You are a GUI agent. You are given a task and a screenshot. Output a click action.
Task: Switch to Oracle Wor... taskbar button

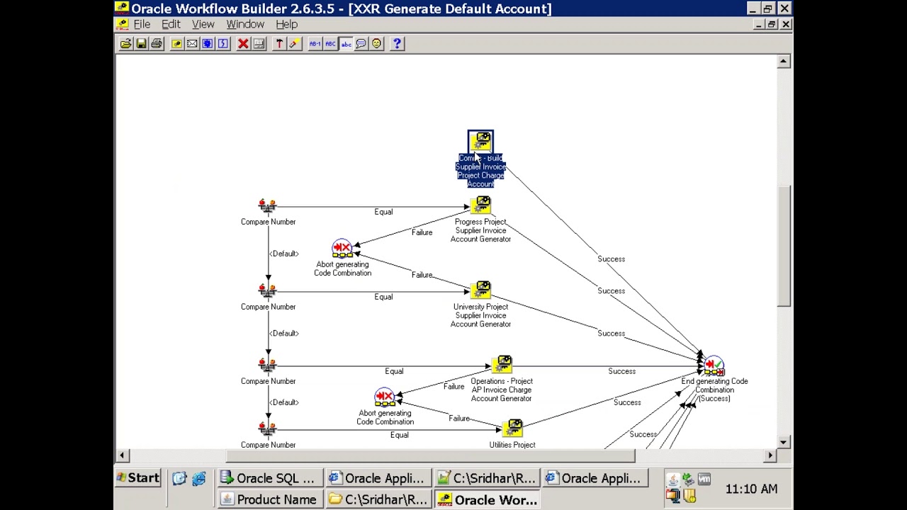(487, 499)
